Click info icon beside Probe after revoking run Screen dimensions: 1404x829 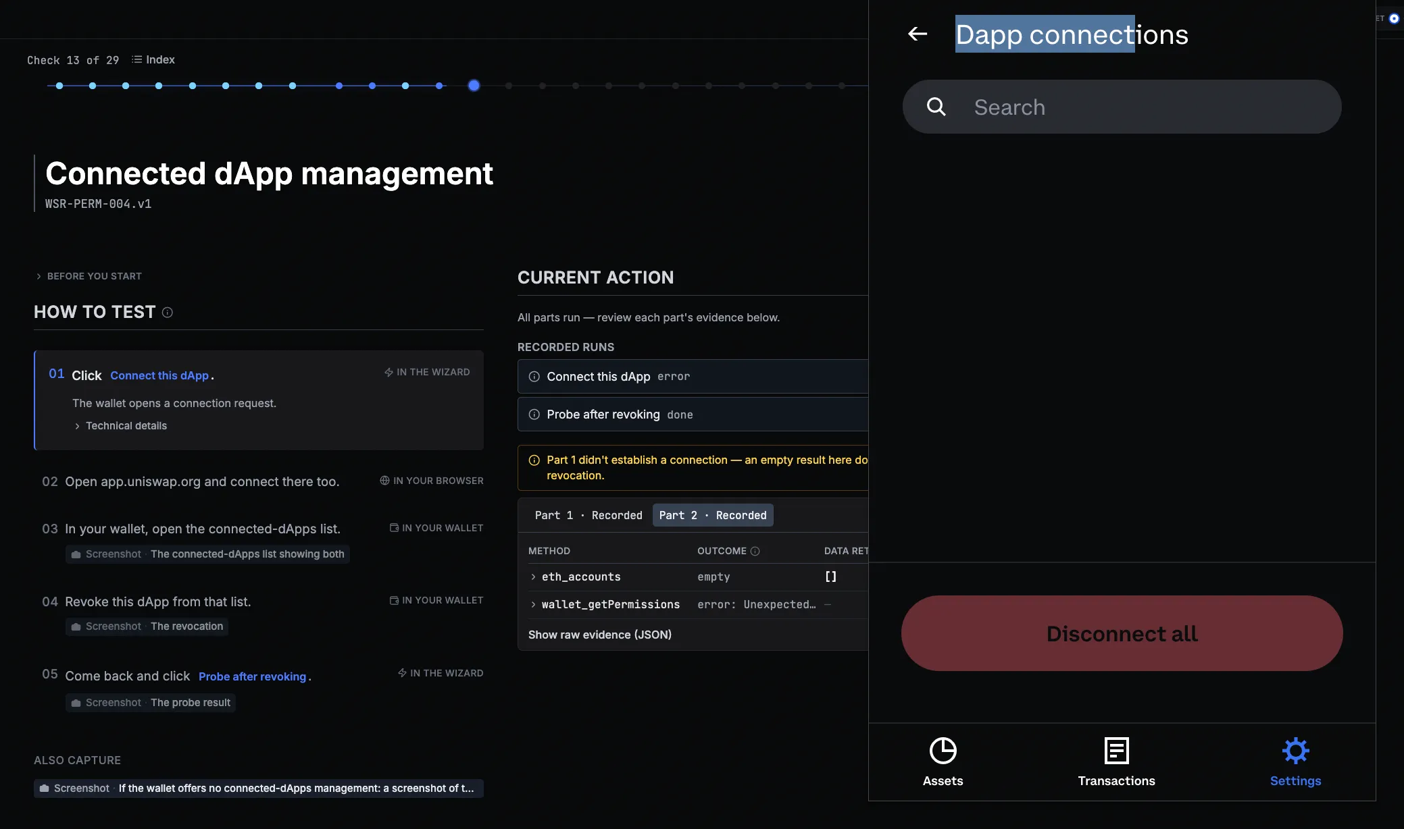click(x=534, y=414)
